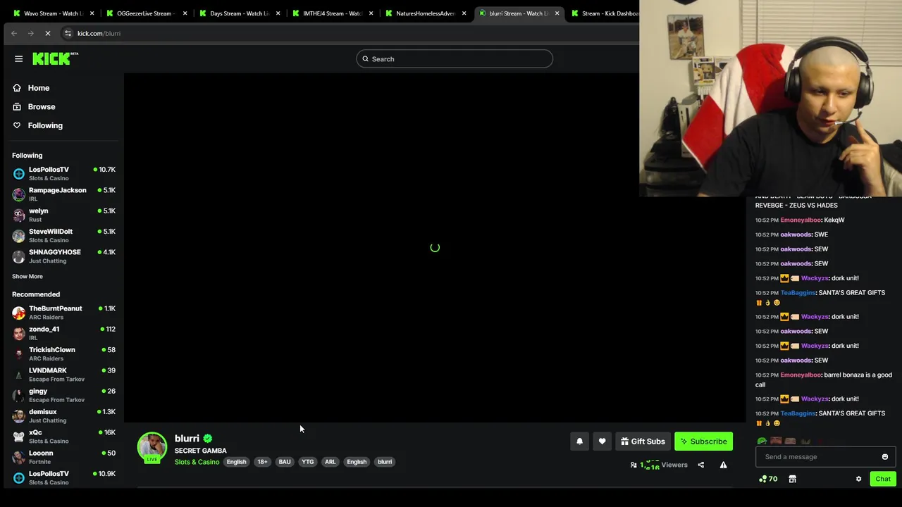Share the stream via share icon
The width and height of the screenshot is (902, 507).
700,465
